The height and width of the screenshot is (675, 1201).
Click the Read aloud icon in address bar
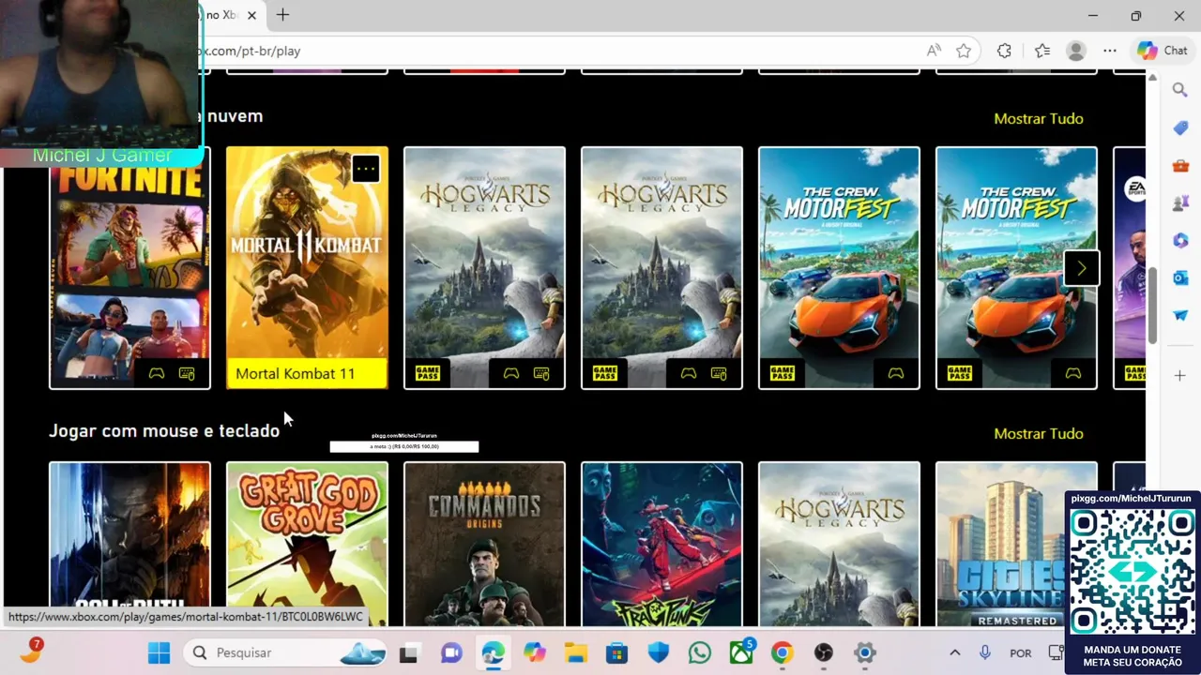click(x=934, y=51)
